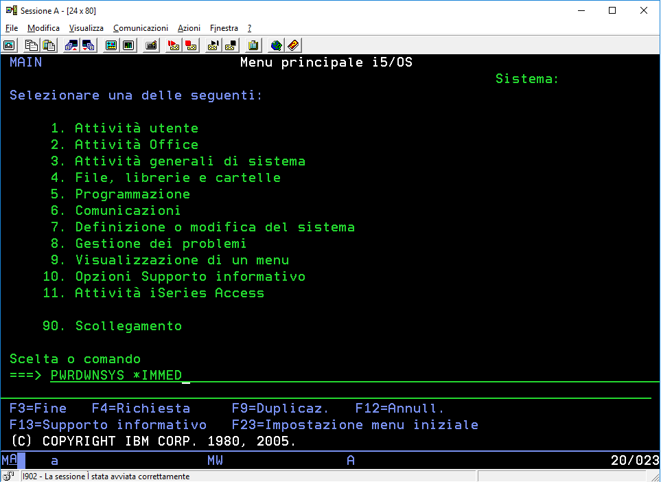Open the ? help menu
The image size is (661, 482).
pos(250,28)
